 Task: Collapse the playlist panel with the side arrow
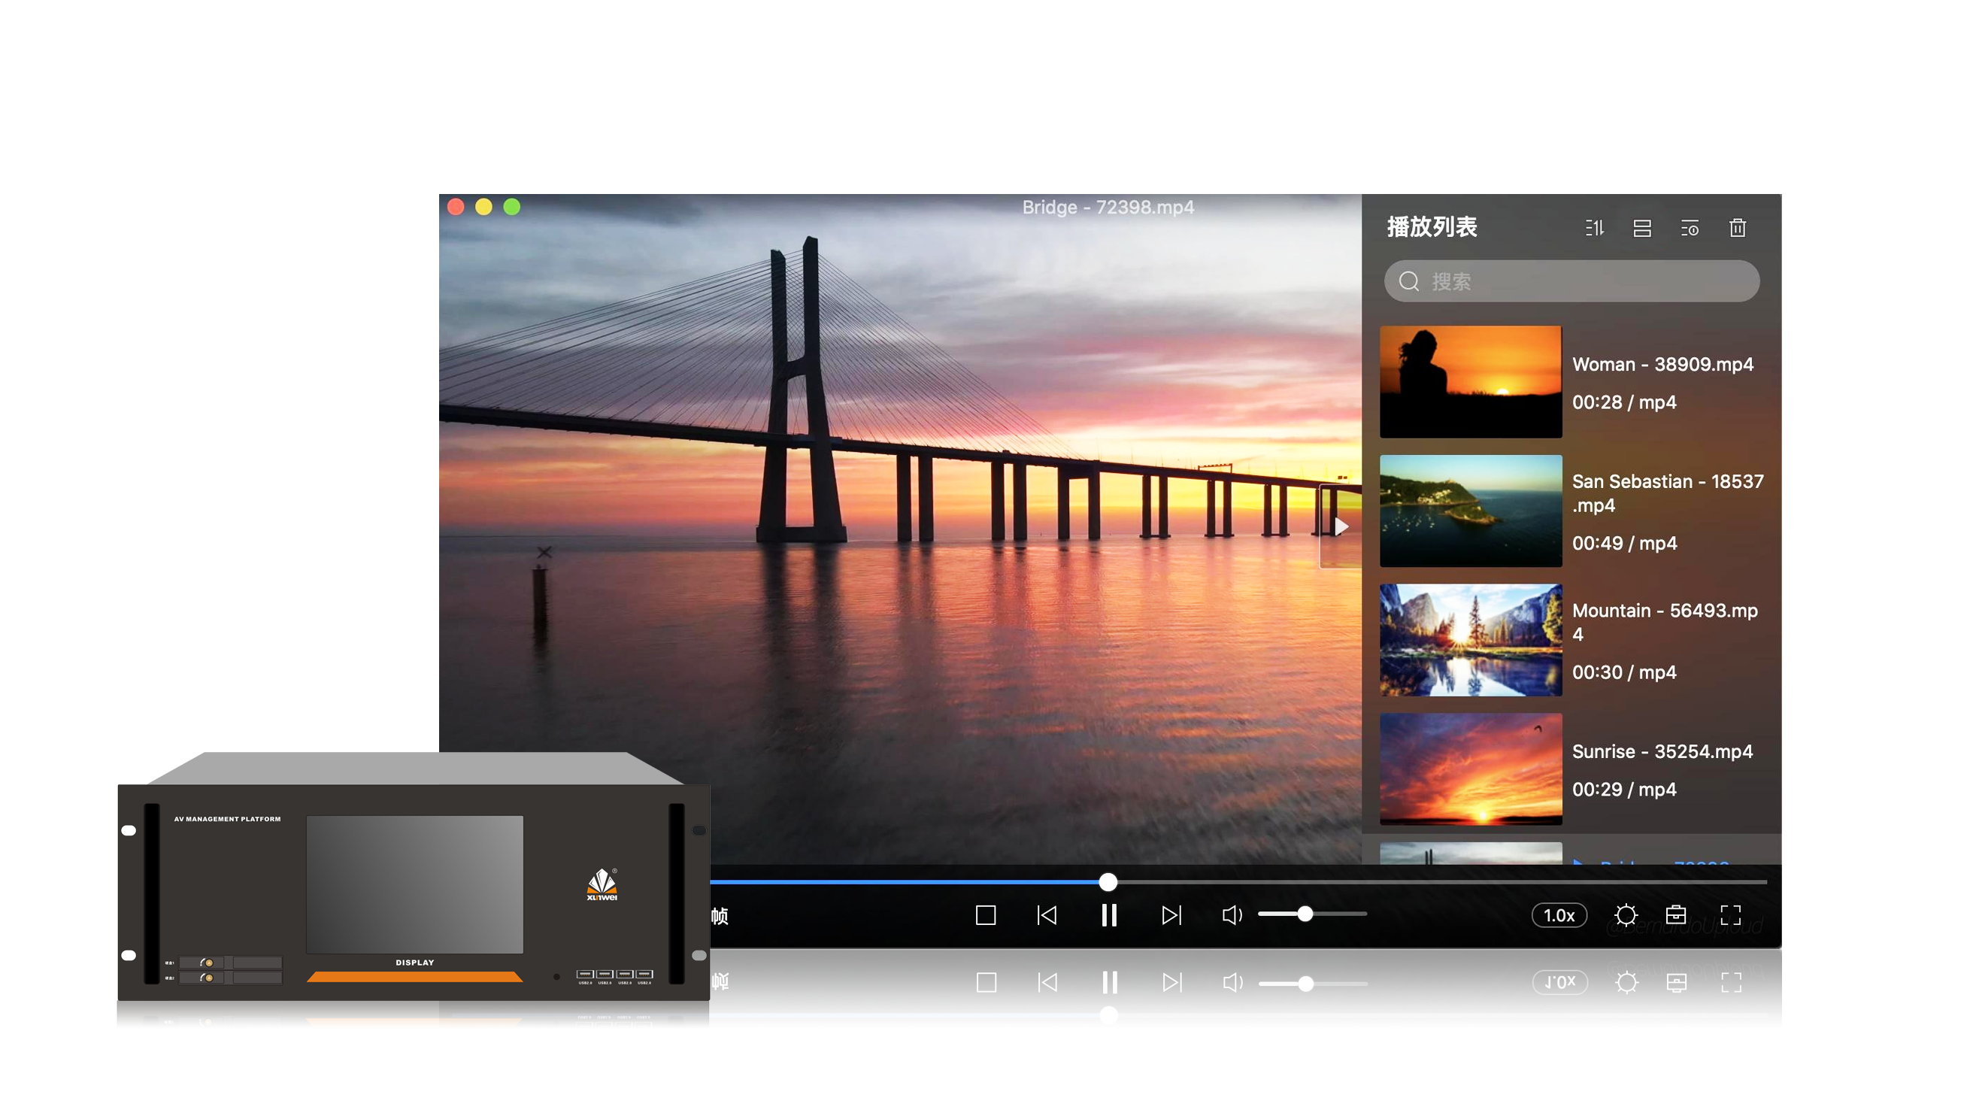(x=1341, y=526)
